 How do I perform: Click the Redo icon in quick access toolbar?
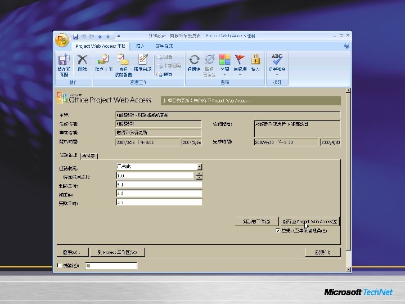pos(92,37)
